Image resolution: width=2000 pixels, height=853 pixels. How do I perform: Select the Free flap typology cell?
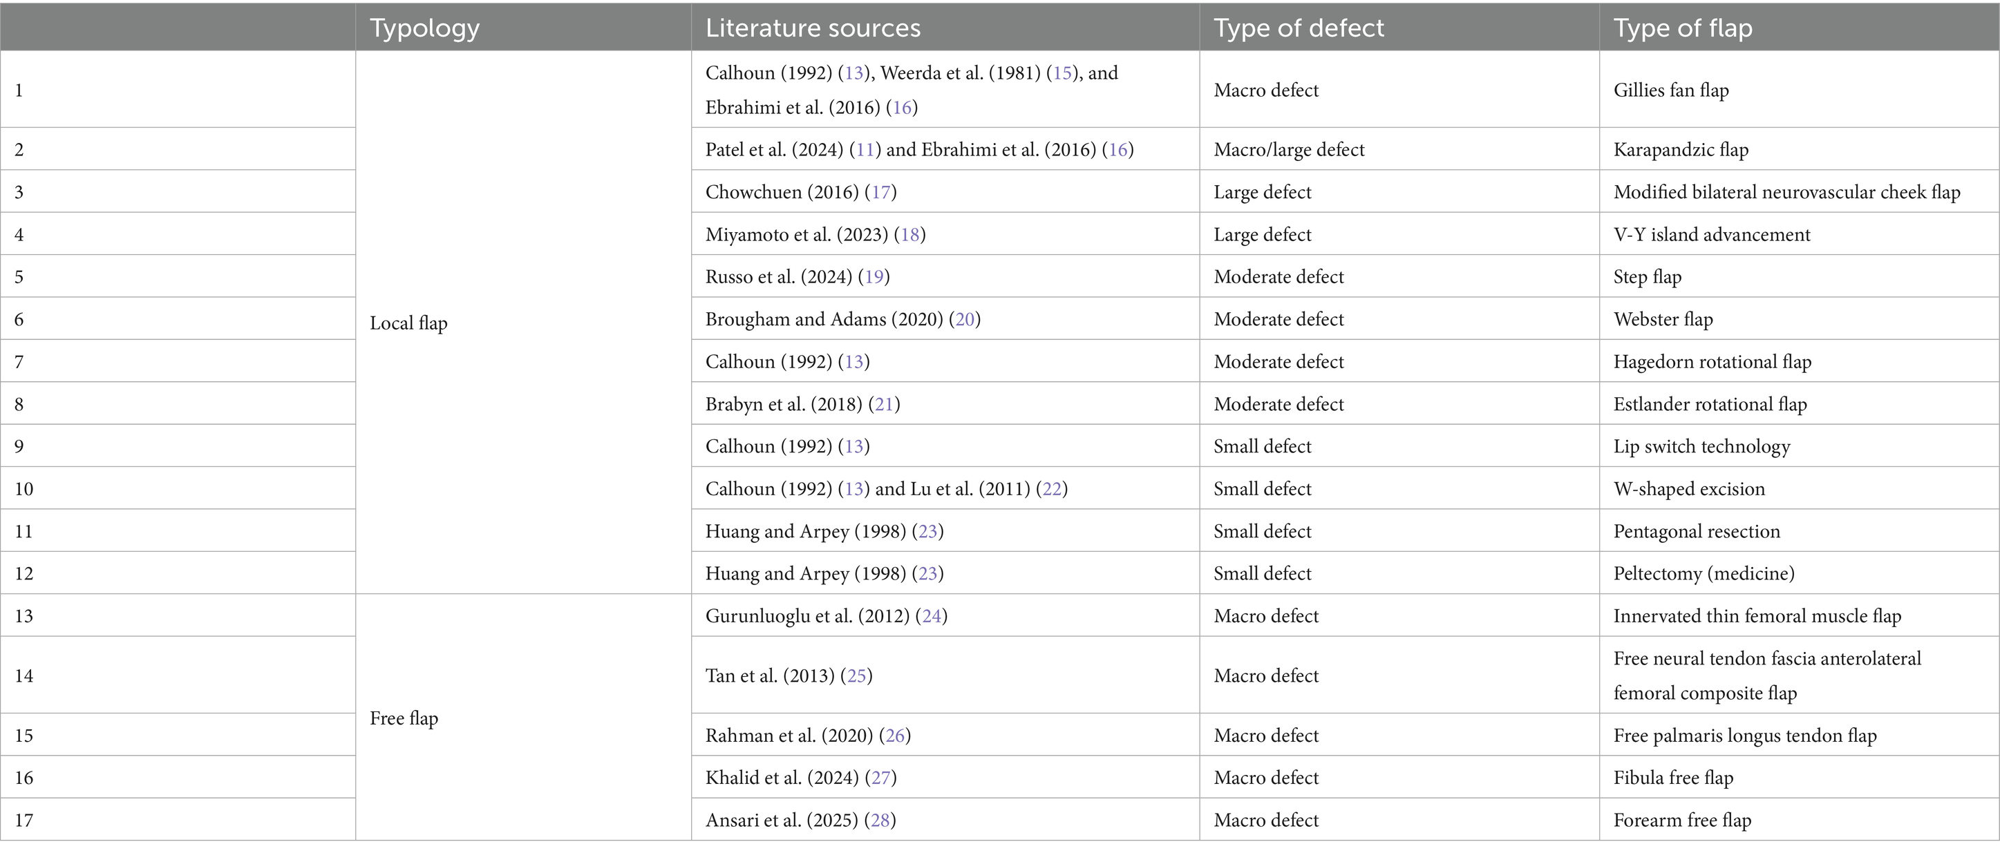click(404, 719)
